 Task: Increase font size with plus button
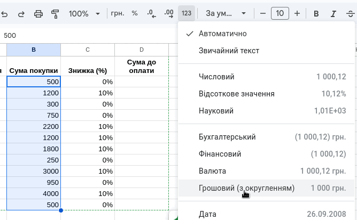[297, 13]
